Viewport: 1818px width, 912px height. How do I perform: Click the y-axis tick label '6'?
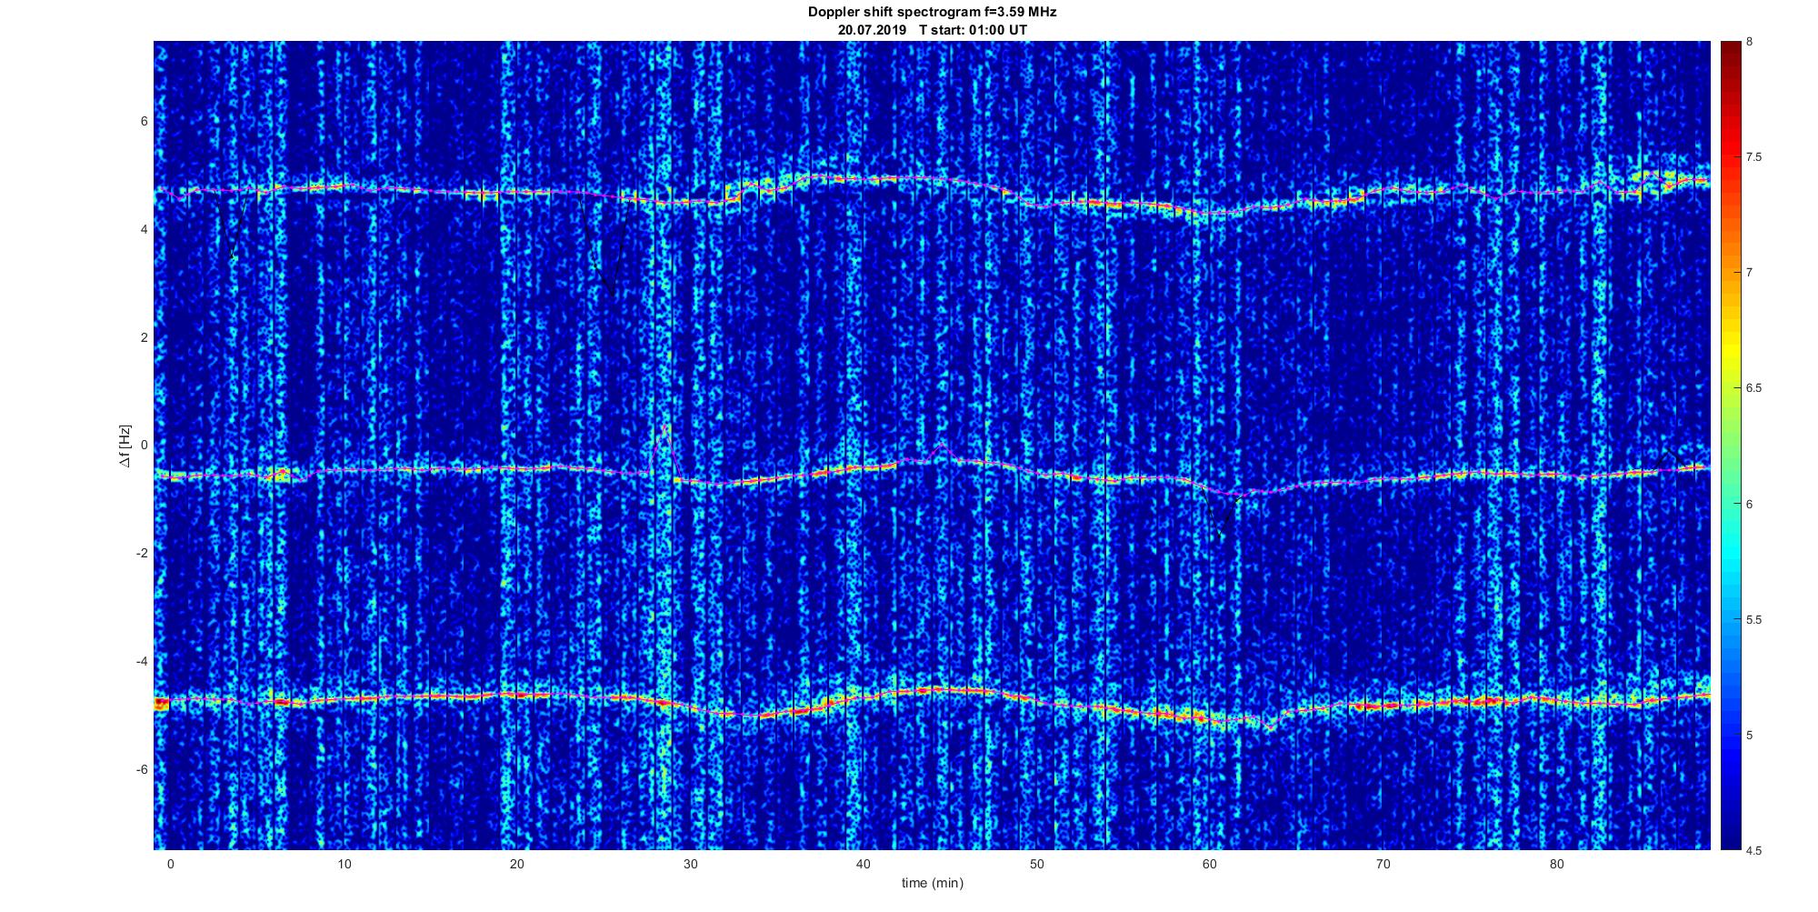click(x=144, y=121)
